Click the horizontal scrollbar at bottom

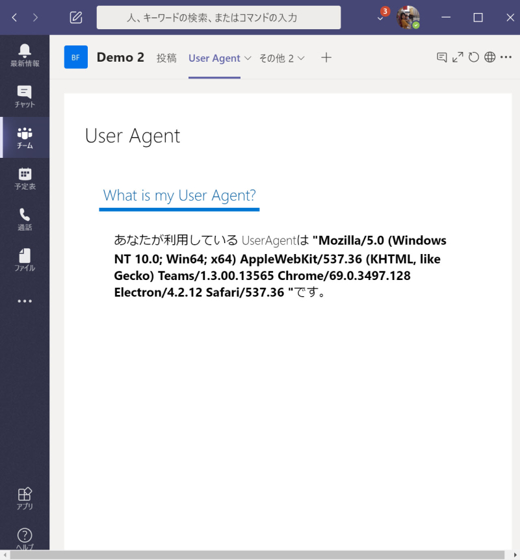[257, 555]
